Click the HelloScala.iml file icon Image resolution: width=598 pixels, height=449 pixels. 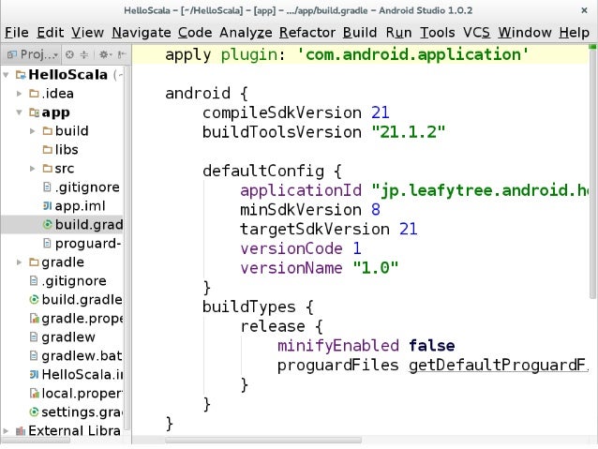pyautogui.click(x=34, y=375)
